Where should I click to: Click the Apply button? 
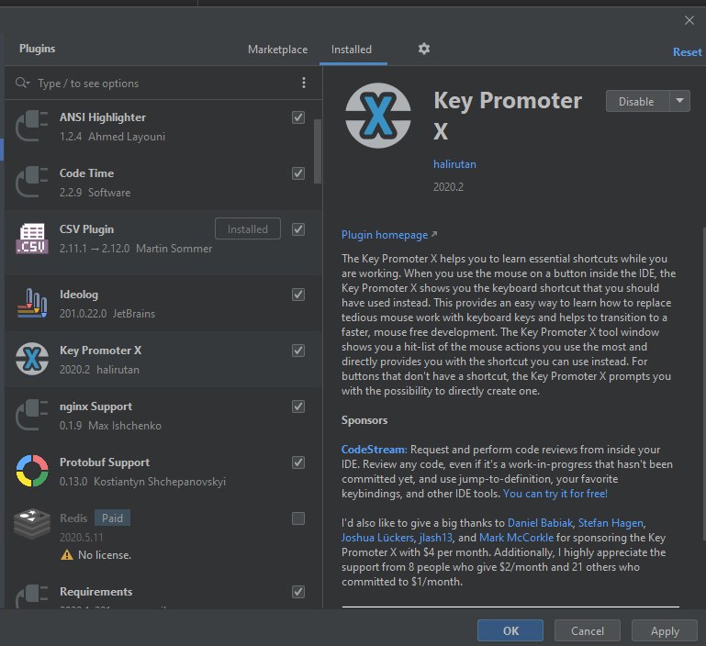pos(665,630)
